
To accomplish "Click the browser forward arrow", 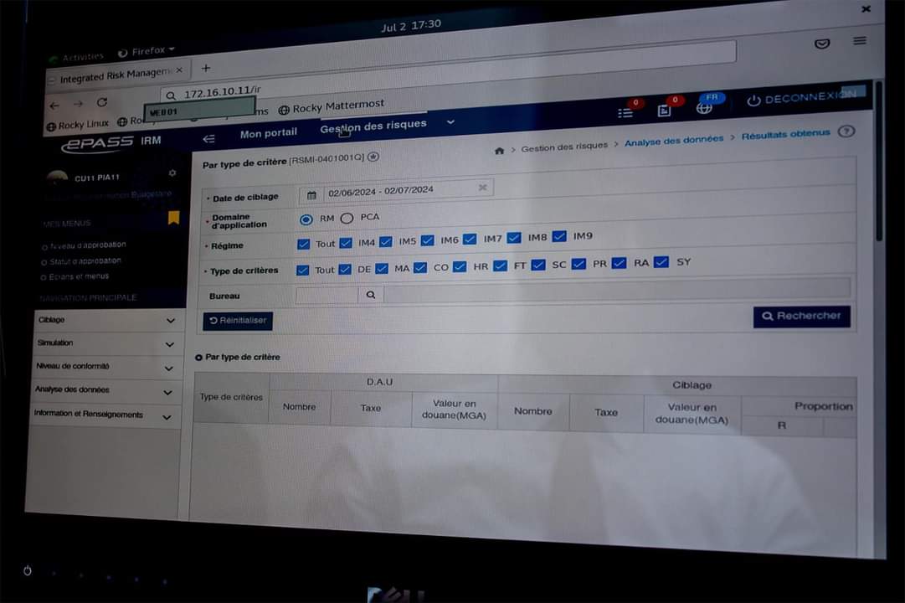I will [x=79, y=104].
